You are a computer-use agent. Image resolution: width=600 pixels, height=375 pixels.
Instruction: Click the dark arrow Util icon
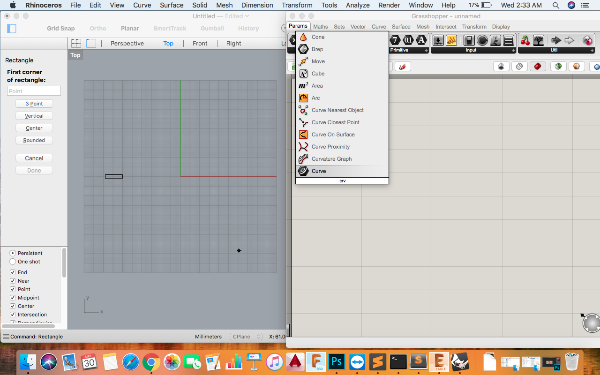coord(556,40)
